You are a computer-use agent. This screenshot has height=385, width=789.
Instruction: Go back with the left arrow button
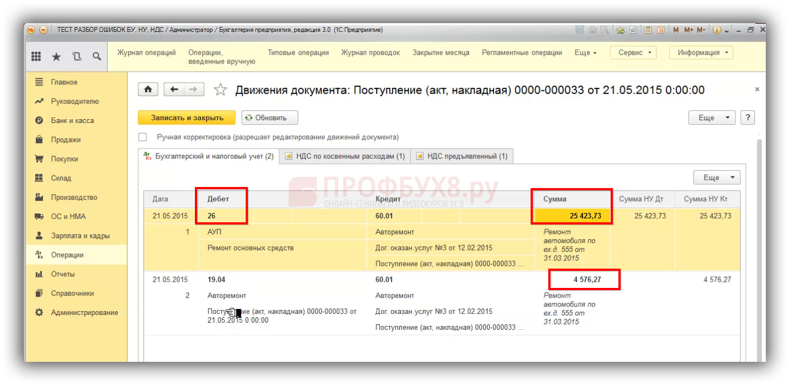(x=174, y=89)
